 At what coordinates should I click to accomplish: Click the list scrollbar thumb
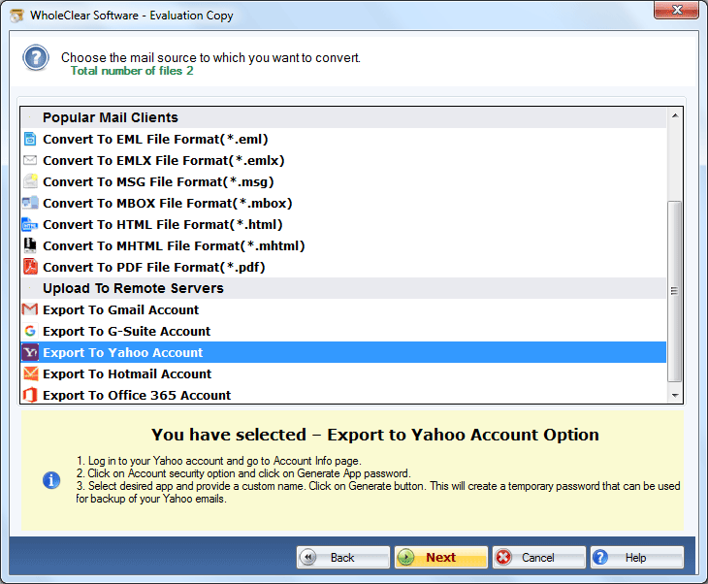675,291
